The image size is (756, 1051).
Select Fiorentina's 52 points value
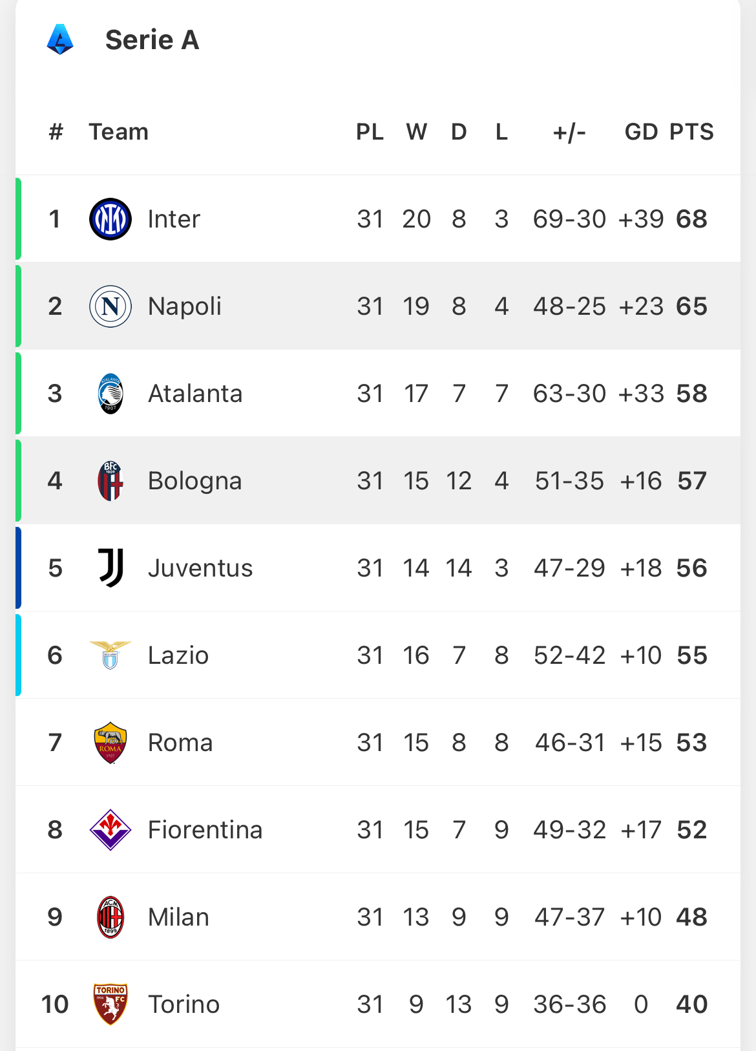(692, 830)
